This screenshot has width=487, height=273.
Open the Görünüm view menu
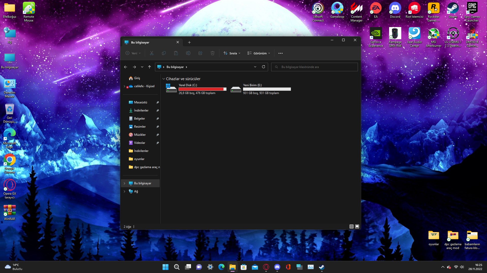pos(259,53)
